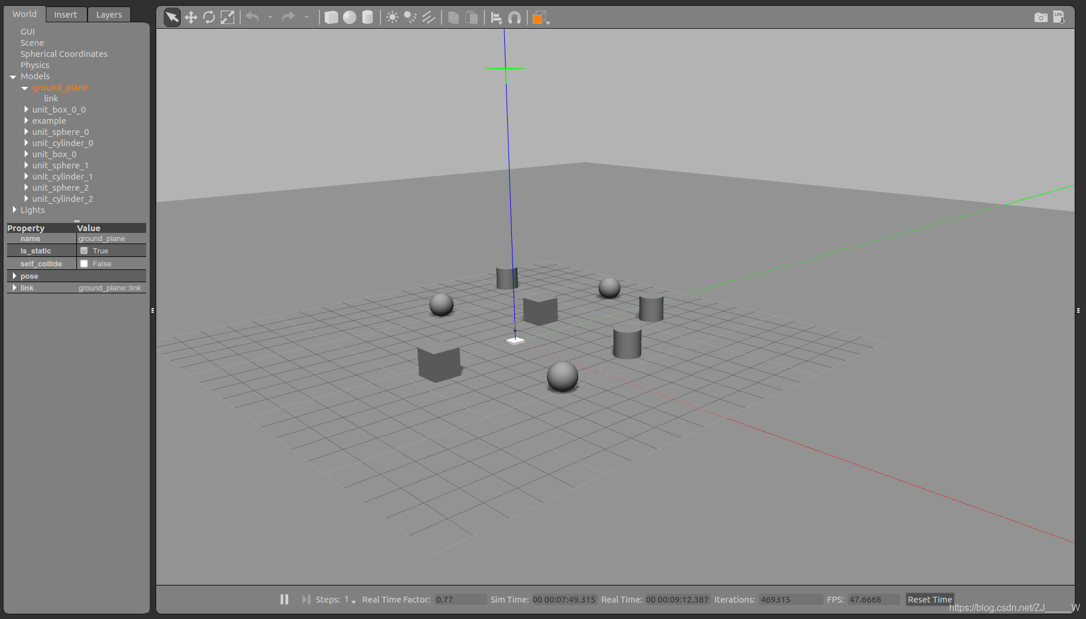Switch to the Insert tab
This screenshot has height=619, width=1086.
[x=66, y=14]
